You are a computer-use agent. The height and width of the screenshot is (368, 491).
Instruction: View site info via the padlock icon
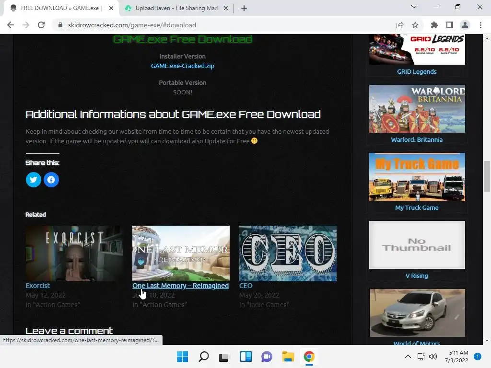(60, 25)
